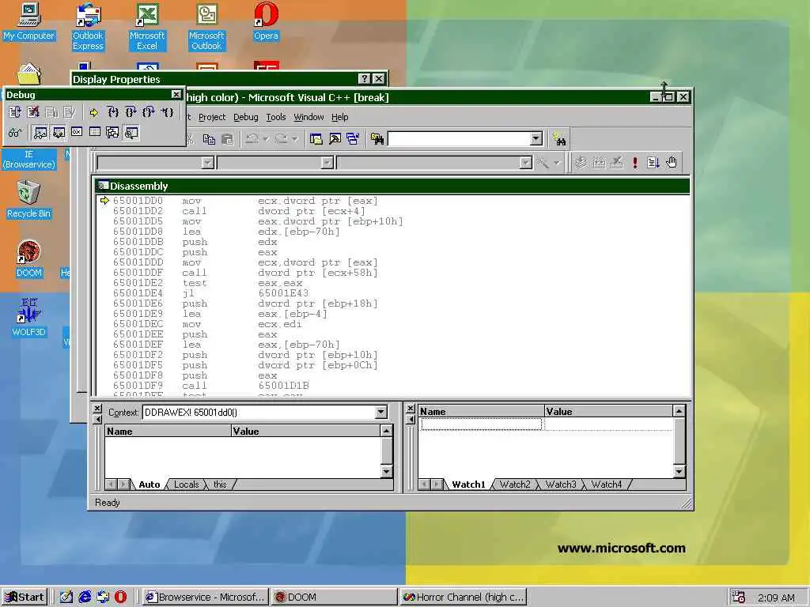Toggle the Memory window button
810x607 pixels.
tap(95, 133)
